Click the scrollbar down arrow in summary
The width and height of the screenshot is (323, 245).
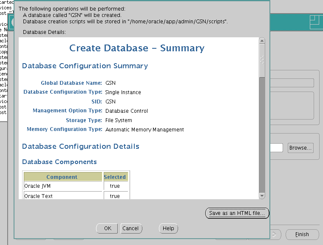(x=262, y=196)
